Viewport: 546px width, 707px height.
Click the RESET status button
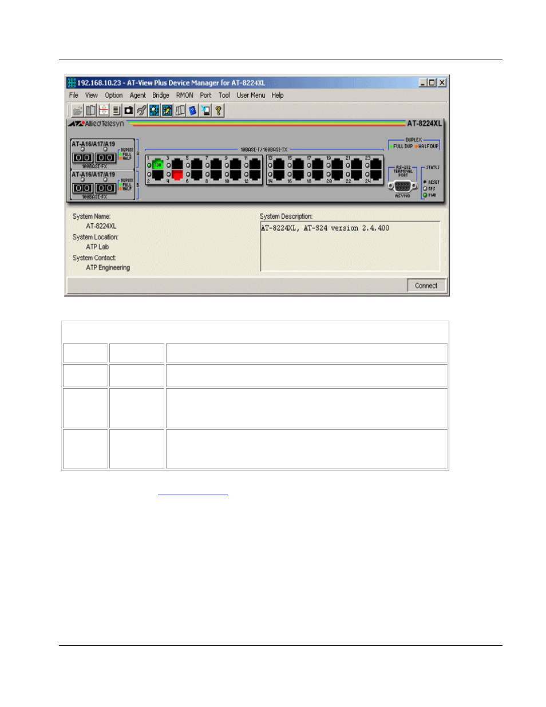pos(425,182)
